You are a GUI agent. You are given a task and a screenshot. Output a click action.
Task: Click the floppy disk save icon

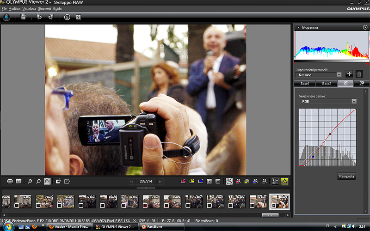click(x=23, y=17)
